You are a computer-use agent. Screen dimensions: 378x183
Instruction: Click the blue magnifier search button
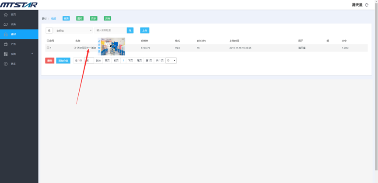click(x=130, y=31)
